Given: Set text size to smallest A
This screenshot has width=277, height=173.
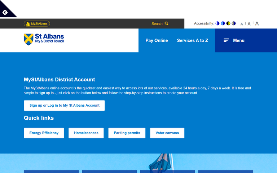Looking at the screenshot, I should coord(242,24).
